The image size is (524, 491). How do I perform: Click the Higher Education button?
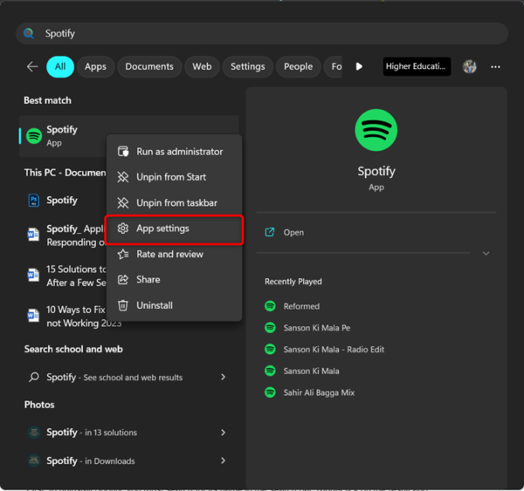[417, 66]
